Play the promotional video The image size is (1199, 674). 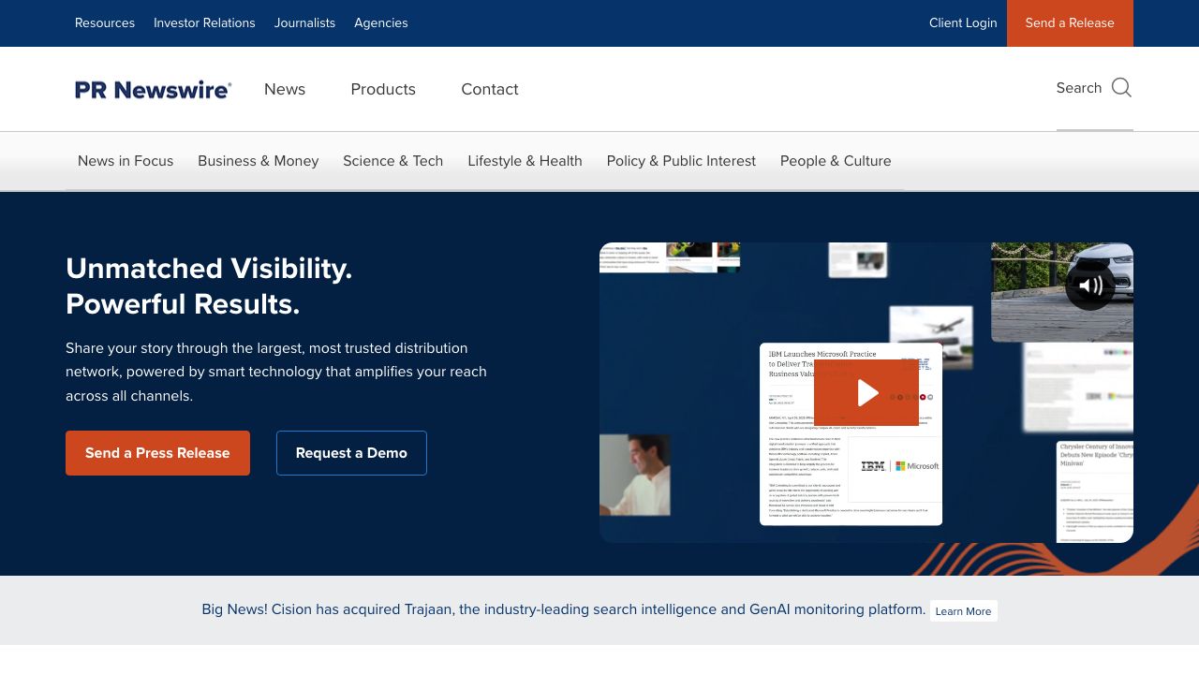click(x=866, y=393)
